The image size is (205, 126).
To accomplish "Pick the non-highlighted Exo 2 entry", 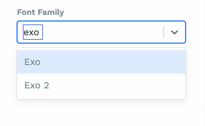I will click(101, 85).
